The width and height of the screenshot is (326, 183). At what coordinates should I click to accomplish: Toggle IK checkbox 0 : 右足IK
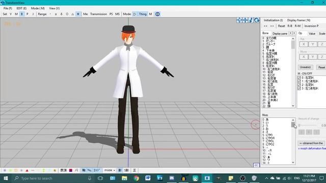click(299, 78)
